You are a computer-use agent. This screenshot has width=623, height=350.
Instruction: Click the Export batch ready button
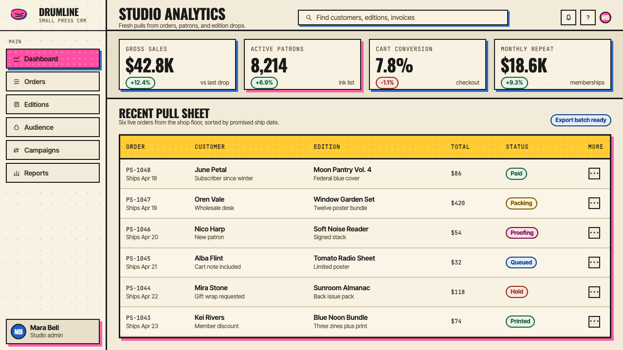(x=581, y=120)
